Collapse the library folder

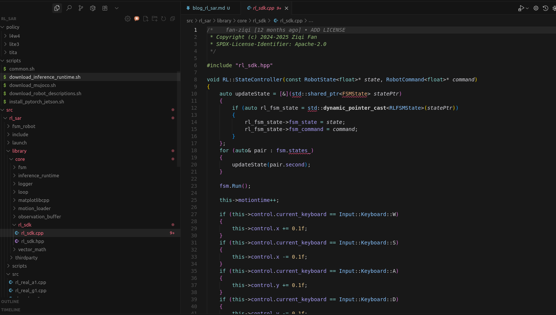pos(90,151)
